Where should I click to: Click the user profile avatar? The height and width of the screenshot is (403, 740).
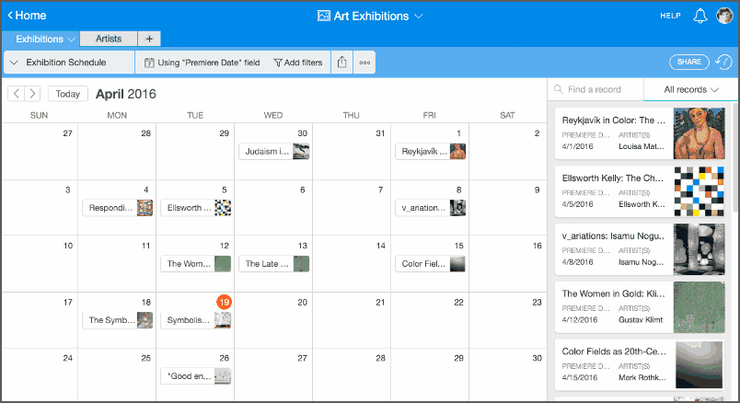[x=724, y=16]
